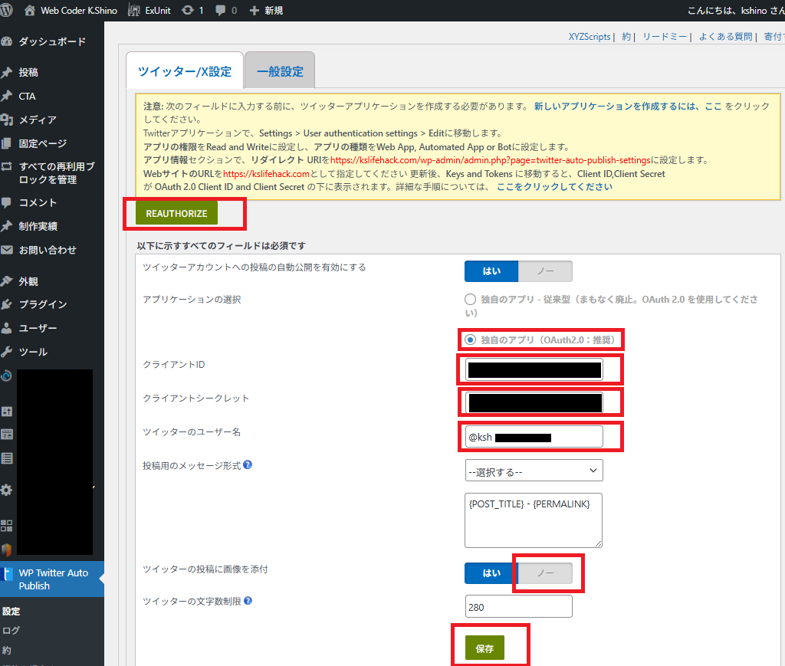
Task: Click the help icon beside ツイッターの文字数制限
Action: click(x=248, y=602)
